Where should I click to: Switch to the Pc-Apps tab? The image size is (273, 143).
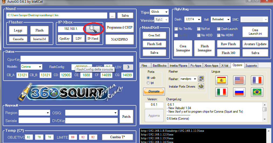point(196,66)
